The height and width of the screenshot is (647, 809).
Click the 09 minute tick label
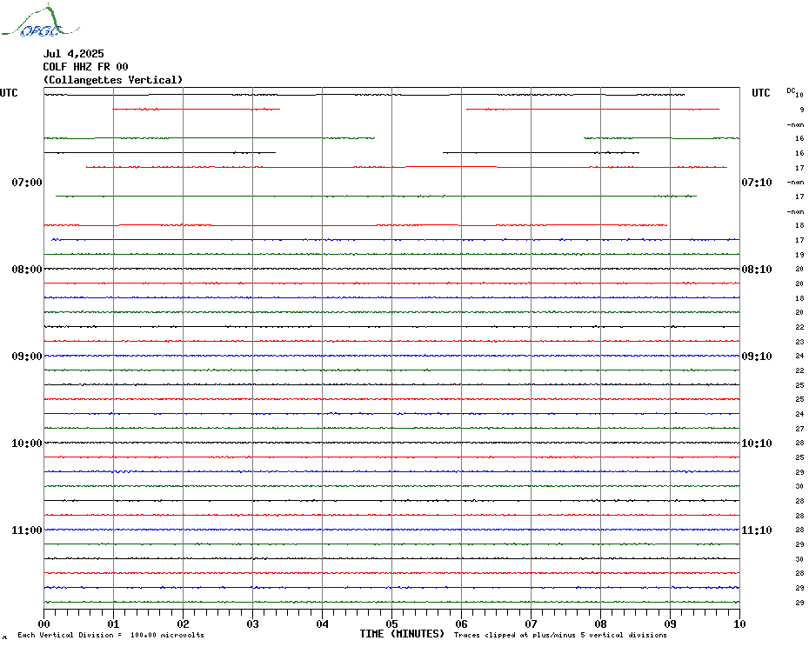pyautogui.click(x=670, y=624)
